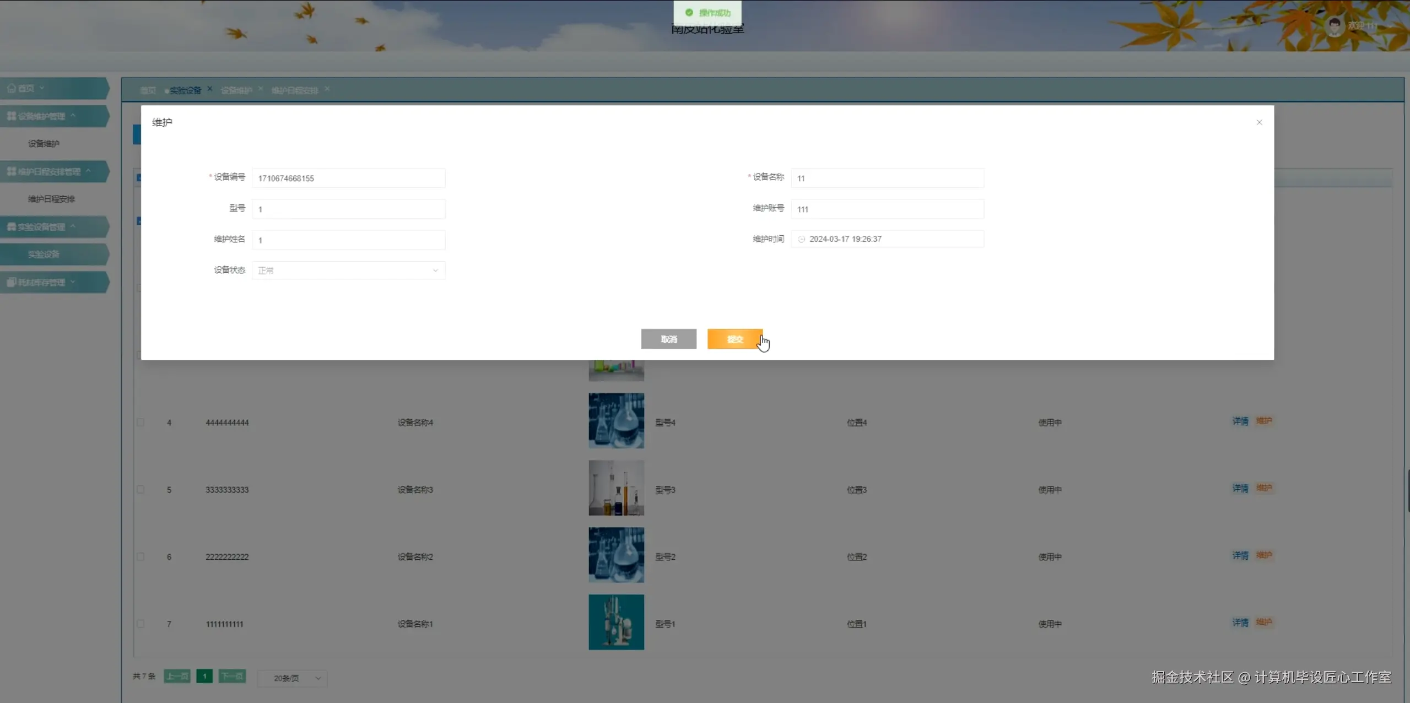Image resolution: width=1410 pixels, height=703 pixels.
Task: Open the 设备状态 dropdown
Action: point(348,271)
